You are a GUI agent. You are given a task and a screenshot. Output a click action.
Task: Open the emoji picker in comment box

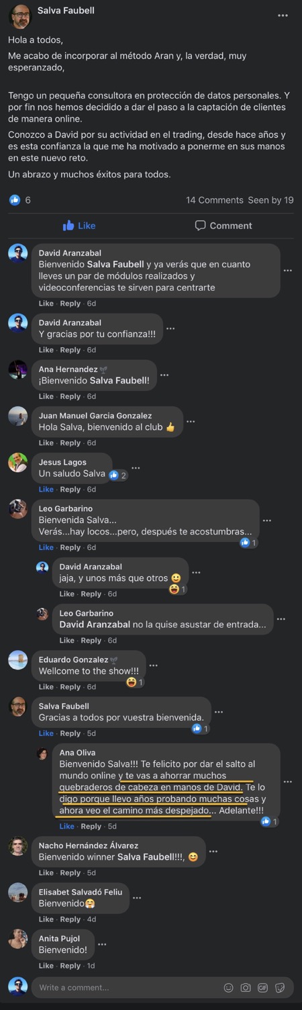click(x=229, y=988)
